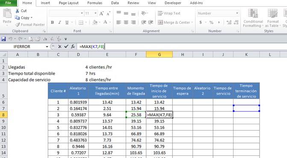The width and height of the screenshot is (287, 158).
Task: Select row 8 header
Action: 3,115
